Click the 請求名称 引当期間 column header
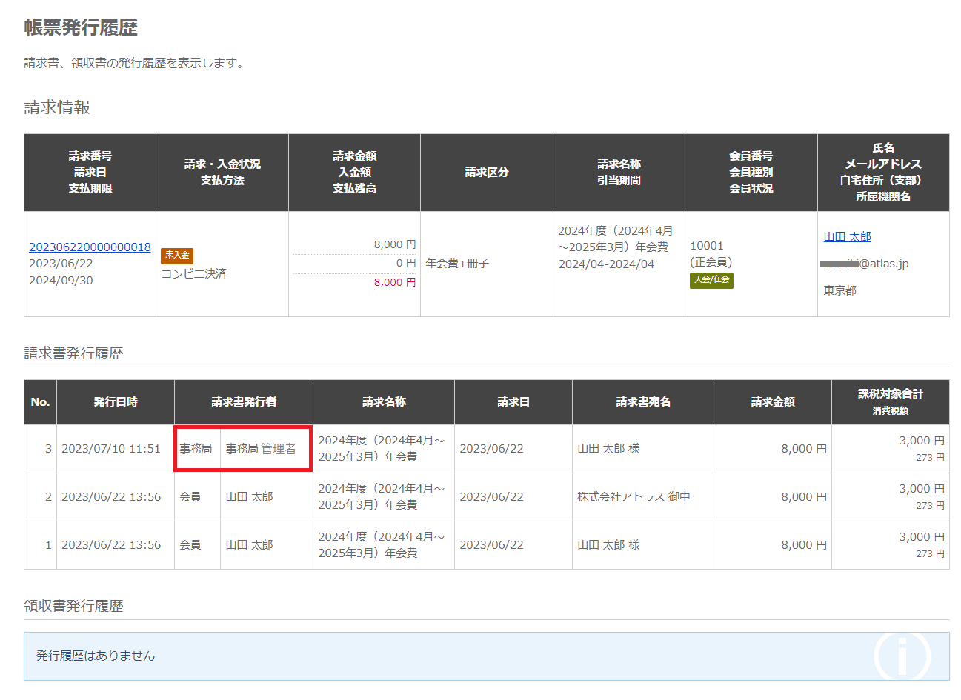This screenshot has width=961, height=700. click(x=619, y=173)
